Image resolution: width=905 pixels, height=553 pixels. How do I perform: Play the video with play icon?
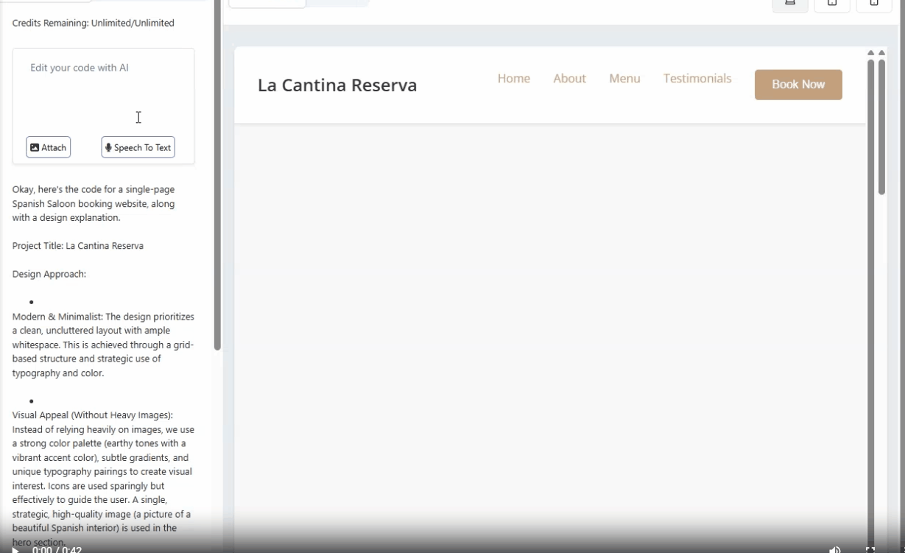(x=15, y=549)
